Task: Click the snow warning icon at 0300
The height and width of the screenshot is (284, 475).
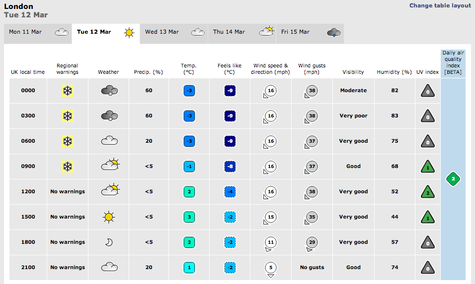Action: pyautogui.click(x=68, y=116)
